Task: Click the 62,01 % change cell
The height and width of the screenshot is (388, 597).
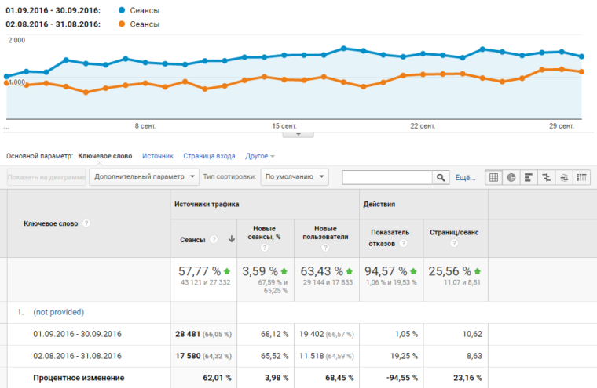Action: [217, 378]
